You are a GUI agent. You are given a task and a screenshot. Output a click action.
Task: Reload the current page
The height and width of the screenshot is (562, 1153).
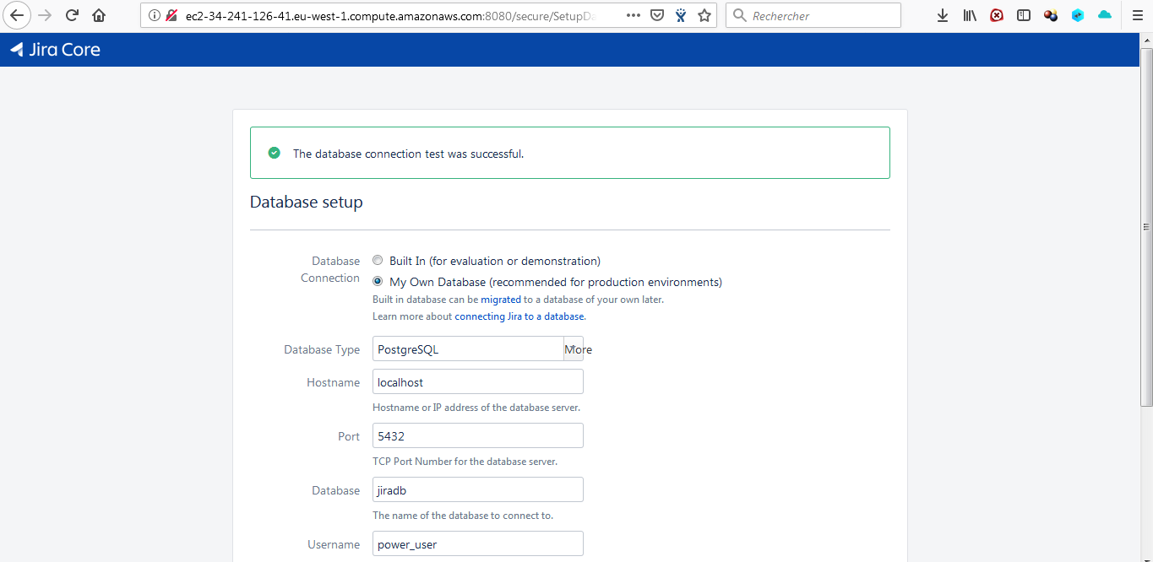[73, 15]
